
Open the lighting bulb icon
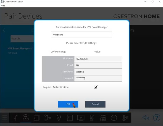59,118
